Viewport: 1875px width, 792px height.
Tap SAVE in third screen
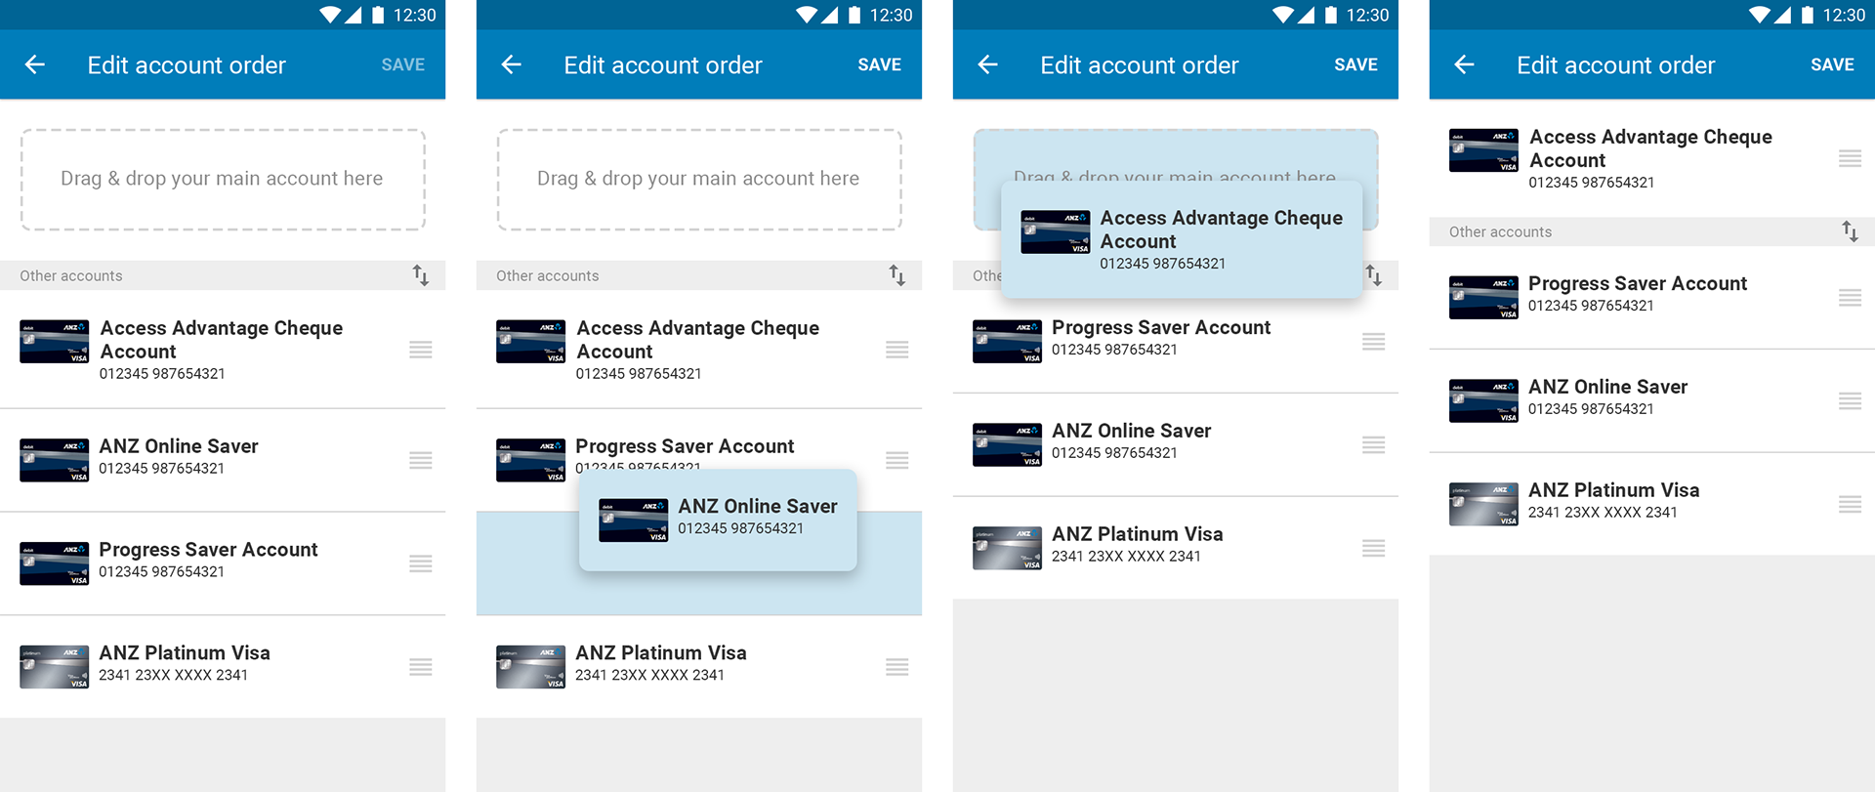1356,64
